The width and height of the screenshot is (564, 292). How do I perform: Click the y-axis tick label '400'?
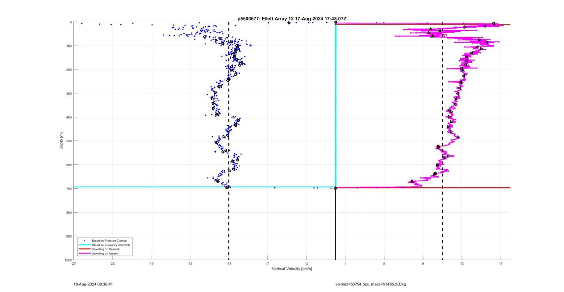tap(69, 117)
